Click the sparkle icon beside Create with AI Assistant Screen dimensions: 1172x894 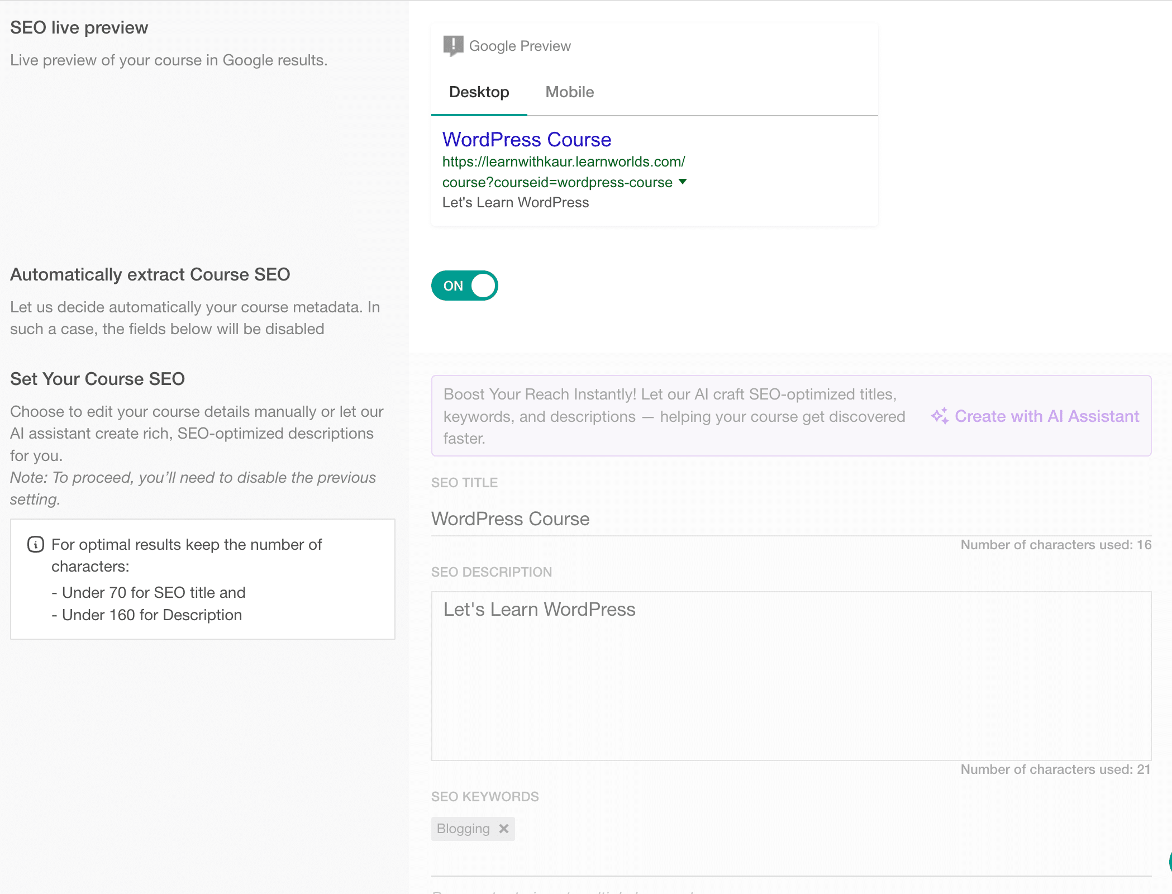940,416
